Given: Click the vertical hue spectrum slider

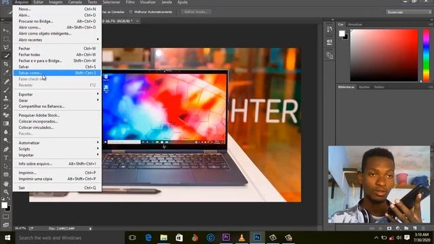Looking at the screenshot, I should tap(427, 55).
